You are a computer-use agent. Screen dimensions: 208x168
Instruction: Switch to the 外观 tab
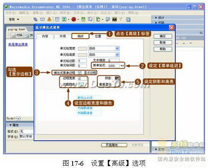tap(63, 36)
